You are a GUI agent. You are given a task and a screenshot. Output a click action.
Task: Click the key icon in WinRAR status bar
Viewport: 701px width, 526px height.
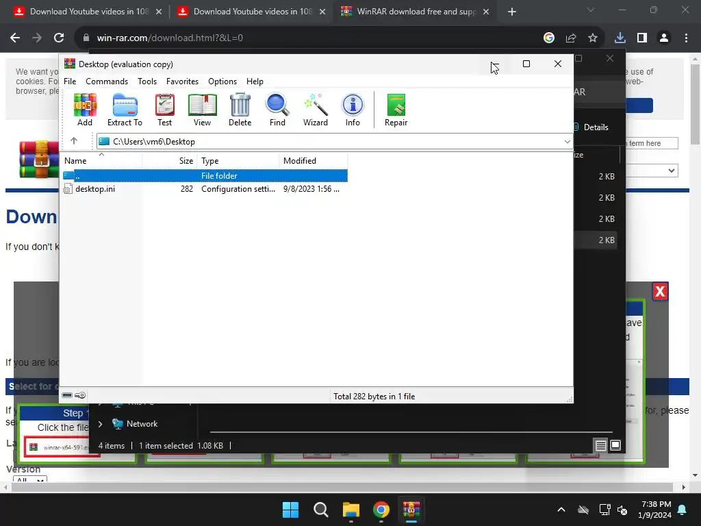click(80, 395)
